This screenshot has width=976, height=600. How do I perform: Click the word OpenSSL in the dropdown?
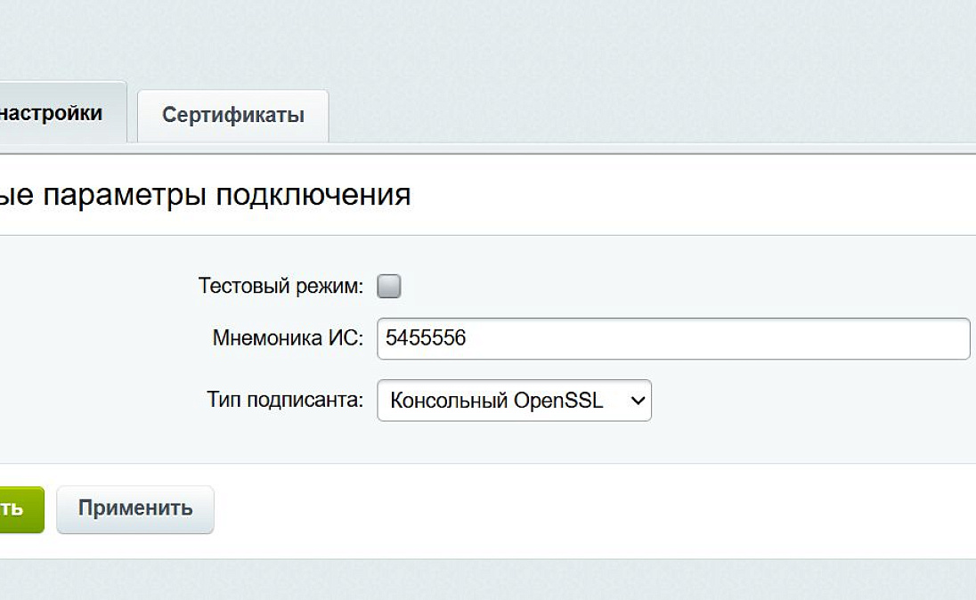[558, 401]
